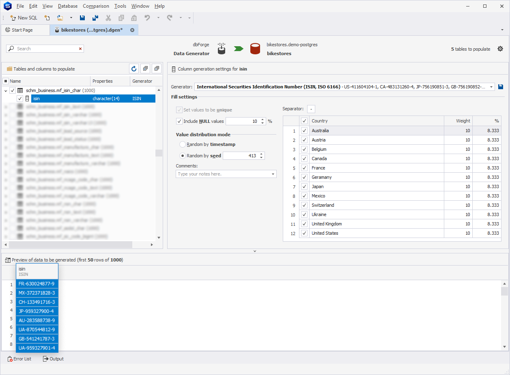The image size is (510, 375).
Task: Toggle checkbox for the isin column
Action: click(x=20, y=99)
